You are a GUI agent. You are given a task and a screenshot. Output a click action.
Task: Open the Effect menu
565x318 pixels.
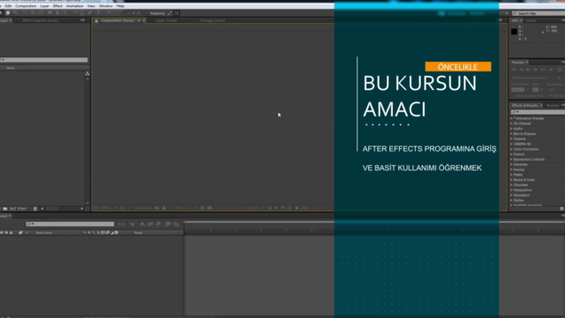click(x=57, y=6)
